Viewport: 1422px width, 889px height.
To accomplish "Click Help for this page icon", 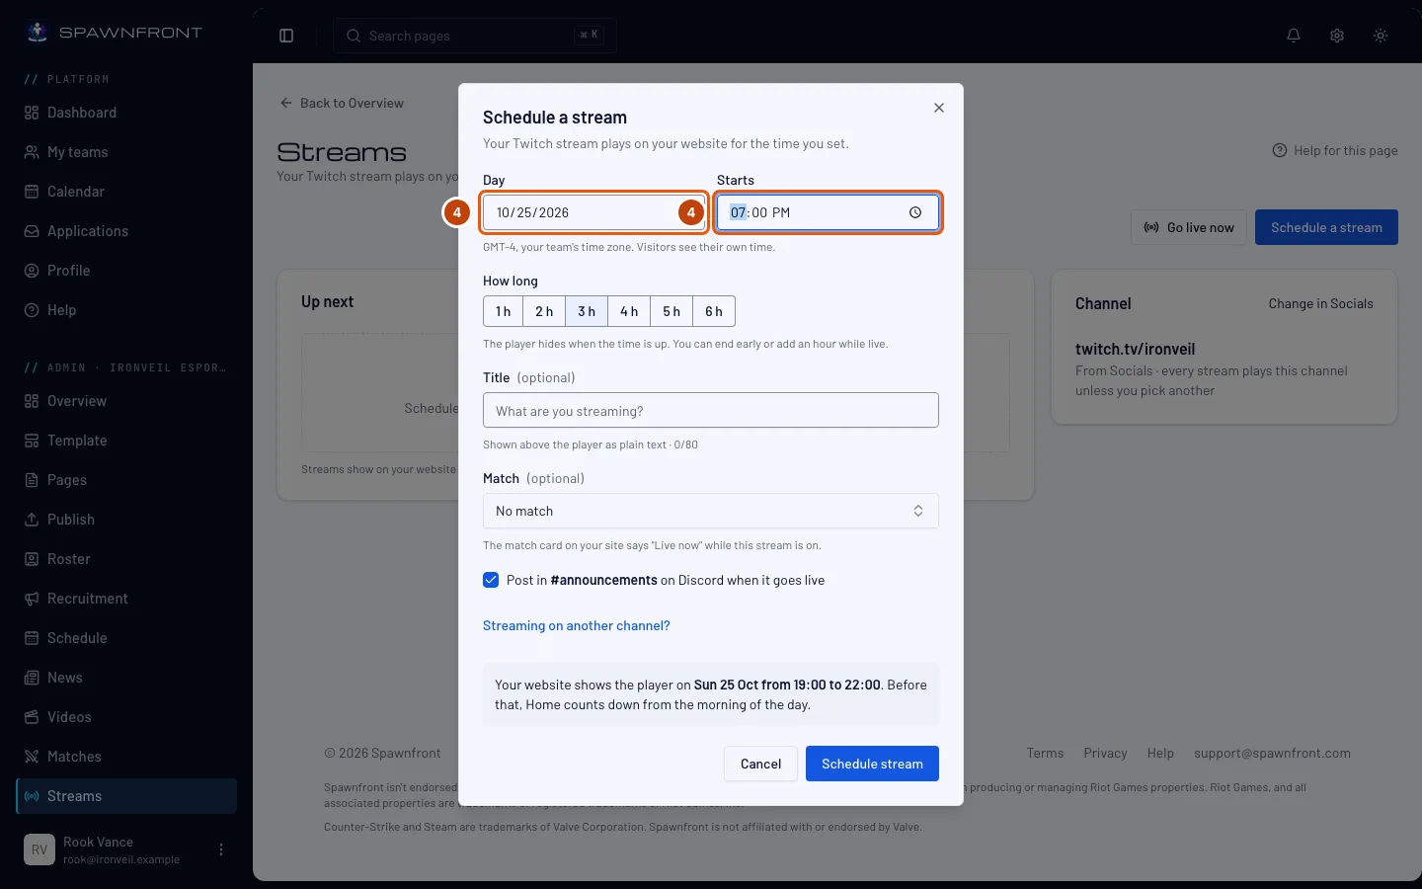I will tap(1280, 150).
